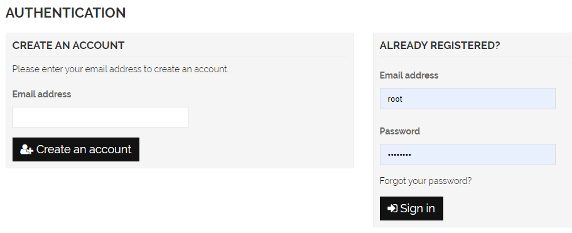
Task: Focus the empty email field for new account
Action: pos(100,117)
